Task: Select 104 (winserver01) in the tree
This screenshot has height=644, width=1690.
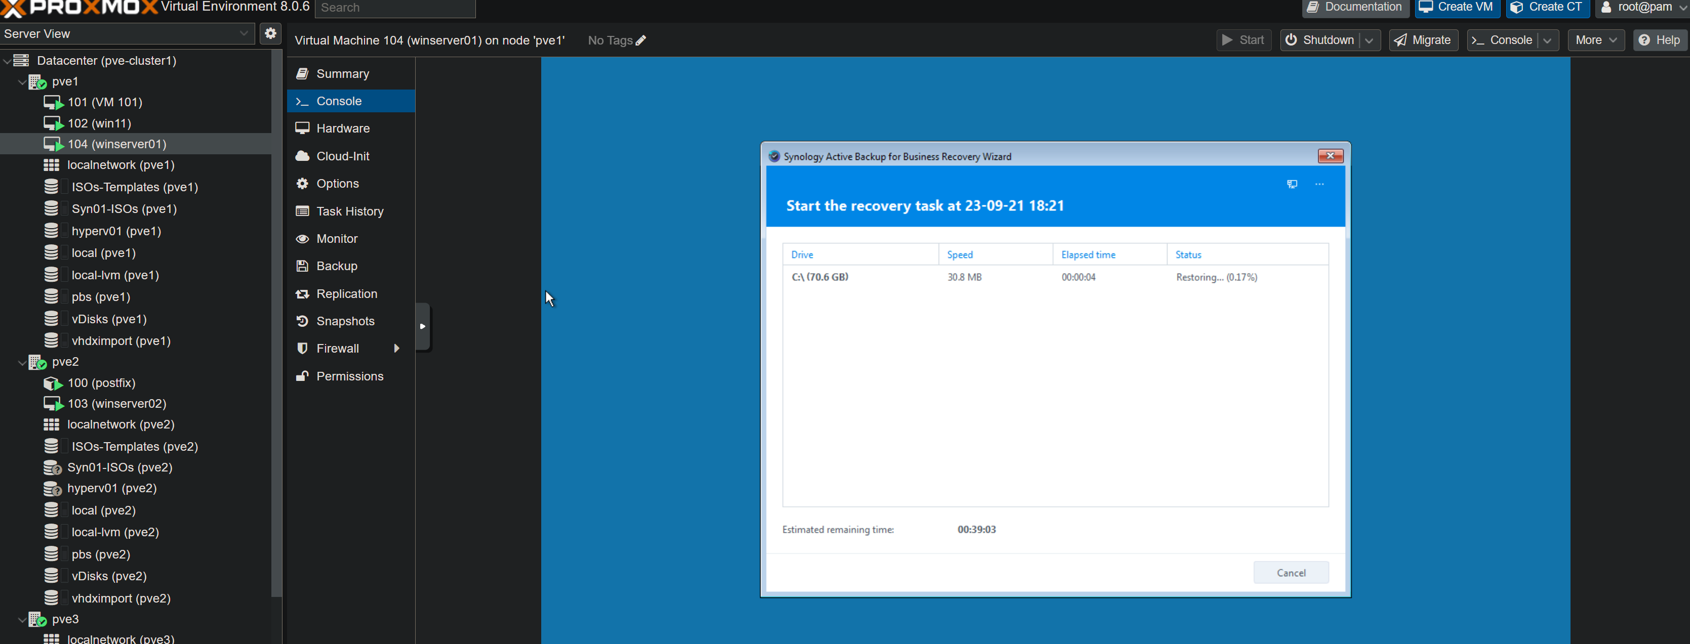Action: [136, 144]
